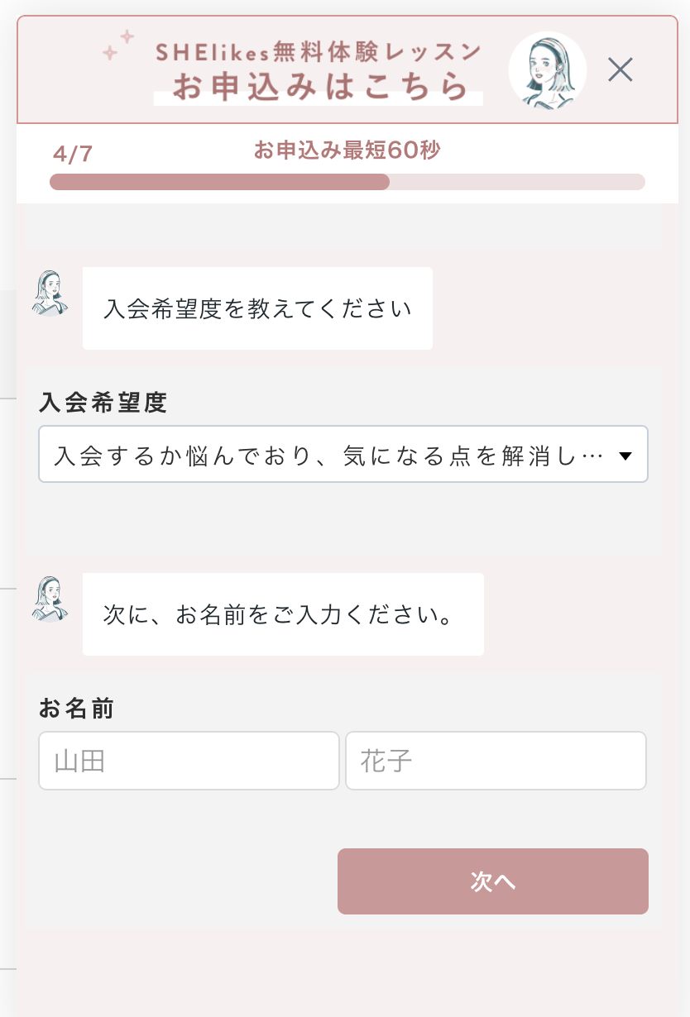Focus the 花子 first name field
Viewport: 690px width, 1017px height.
point(496,761)
